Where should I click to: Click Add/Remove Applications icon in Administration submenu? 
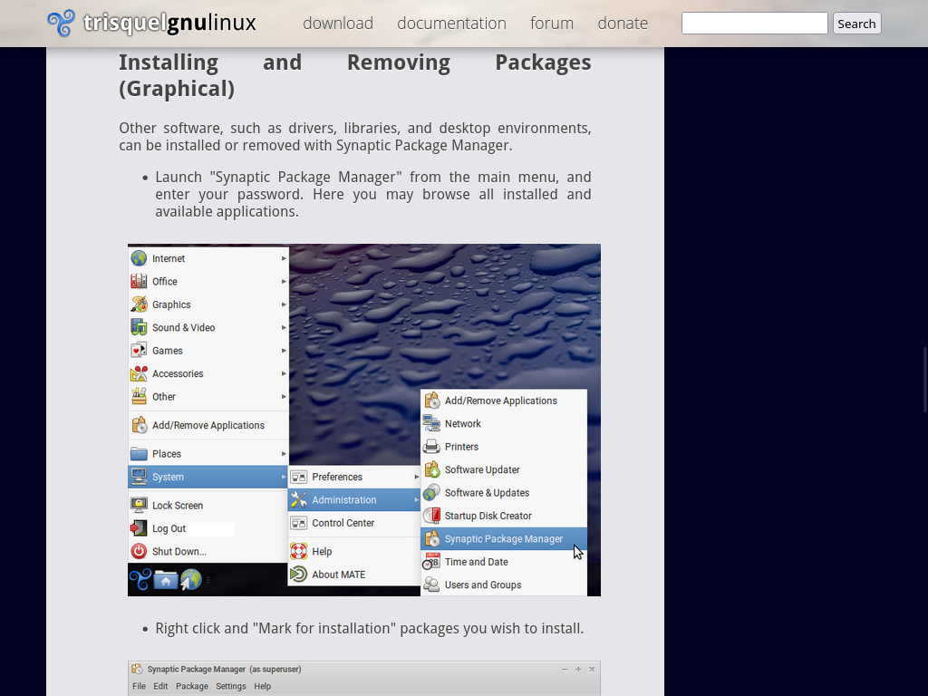(432, 401)
